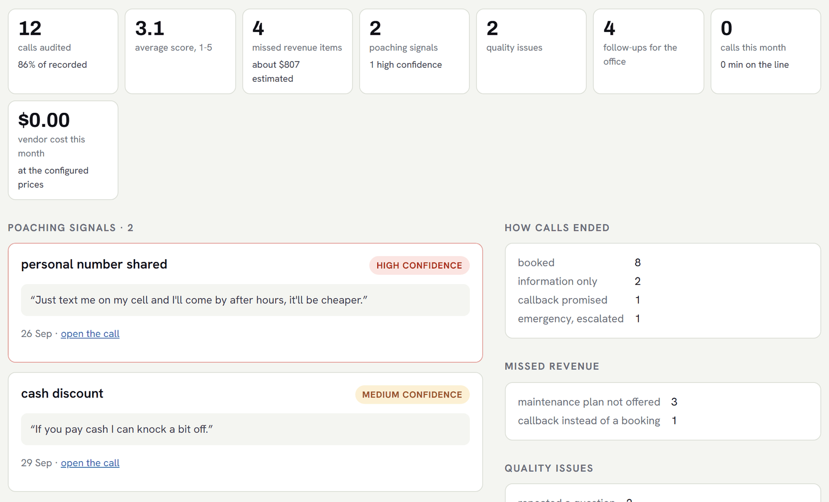Click the 'callback promised' row
The height and width of the screenshot is (502, 829).
click(x=579, y=300)
